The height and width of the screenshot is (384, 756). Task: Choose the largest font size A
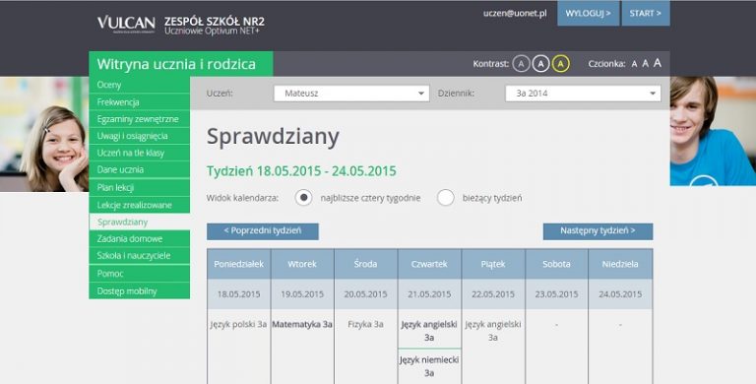point(658,63)
